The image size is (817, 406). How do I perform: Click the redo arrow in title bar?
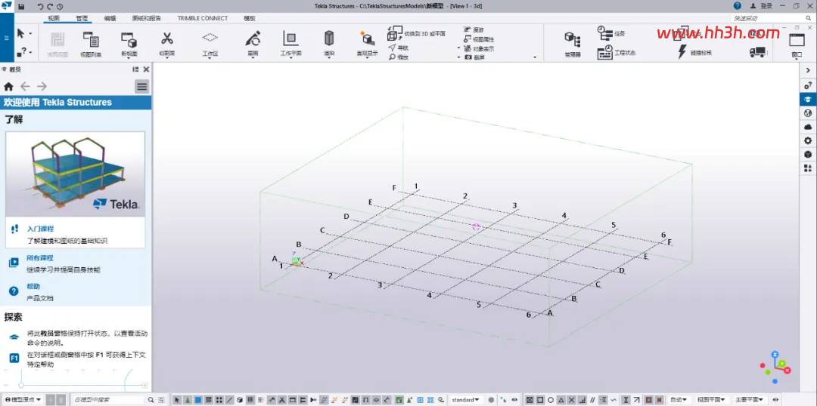click(50, 6)
